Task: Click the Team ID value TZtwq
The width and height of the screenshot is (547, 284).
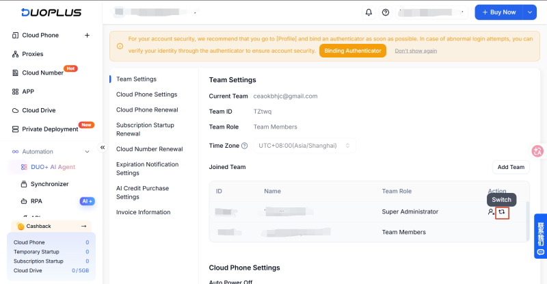Action: pyautogui.click(x=263, y=112)
